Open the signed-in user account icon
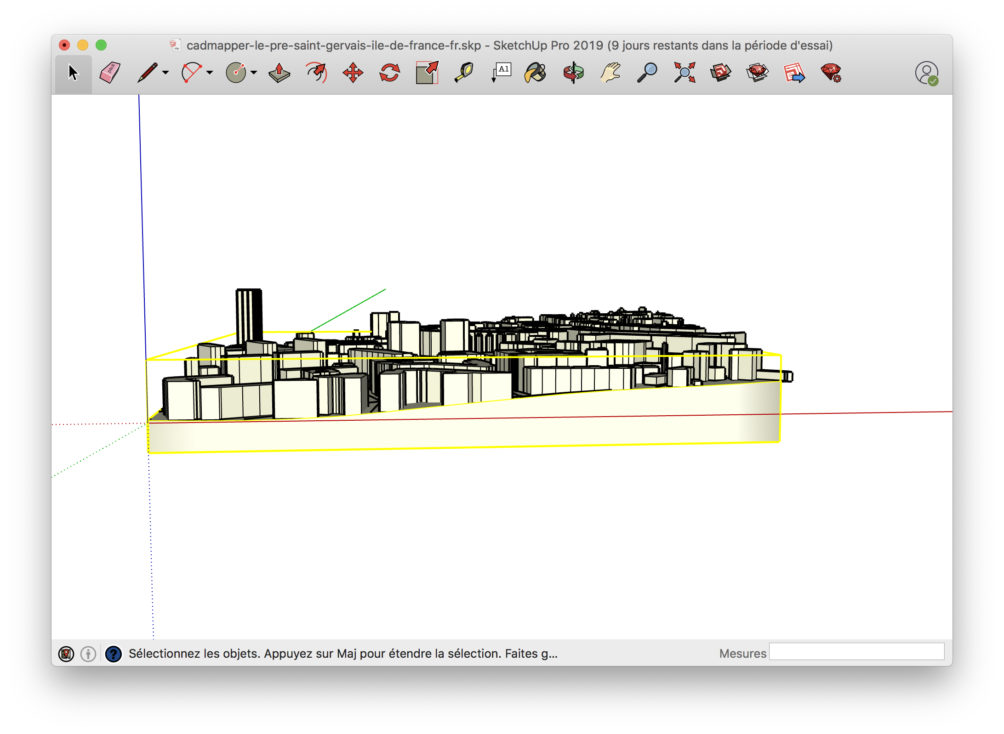Viewport: 1004px width, 734px height. pos(927,73)
